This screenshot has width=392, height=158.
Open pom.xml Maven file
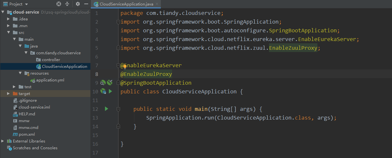(26, 134)
